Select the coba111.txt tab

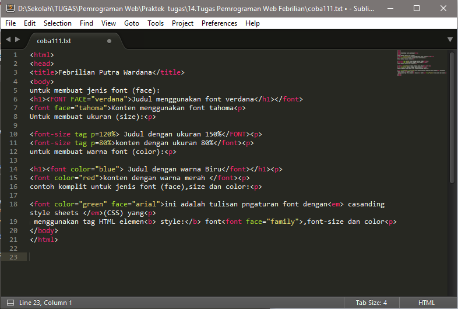[x=53, y=41]
